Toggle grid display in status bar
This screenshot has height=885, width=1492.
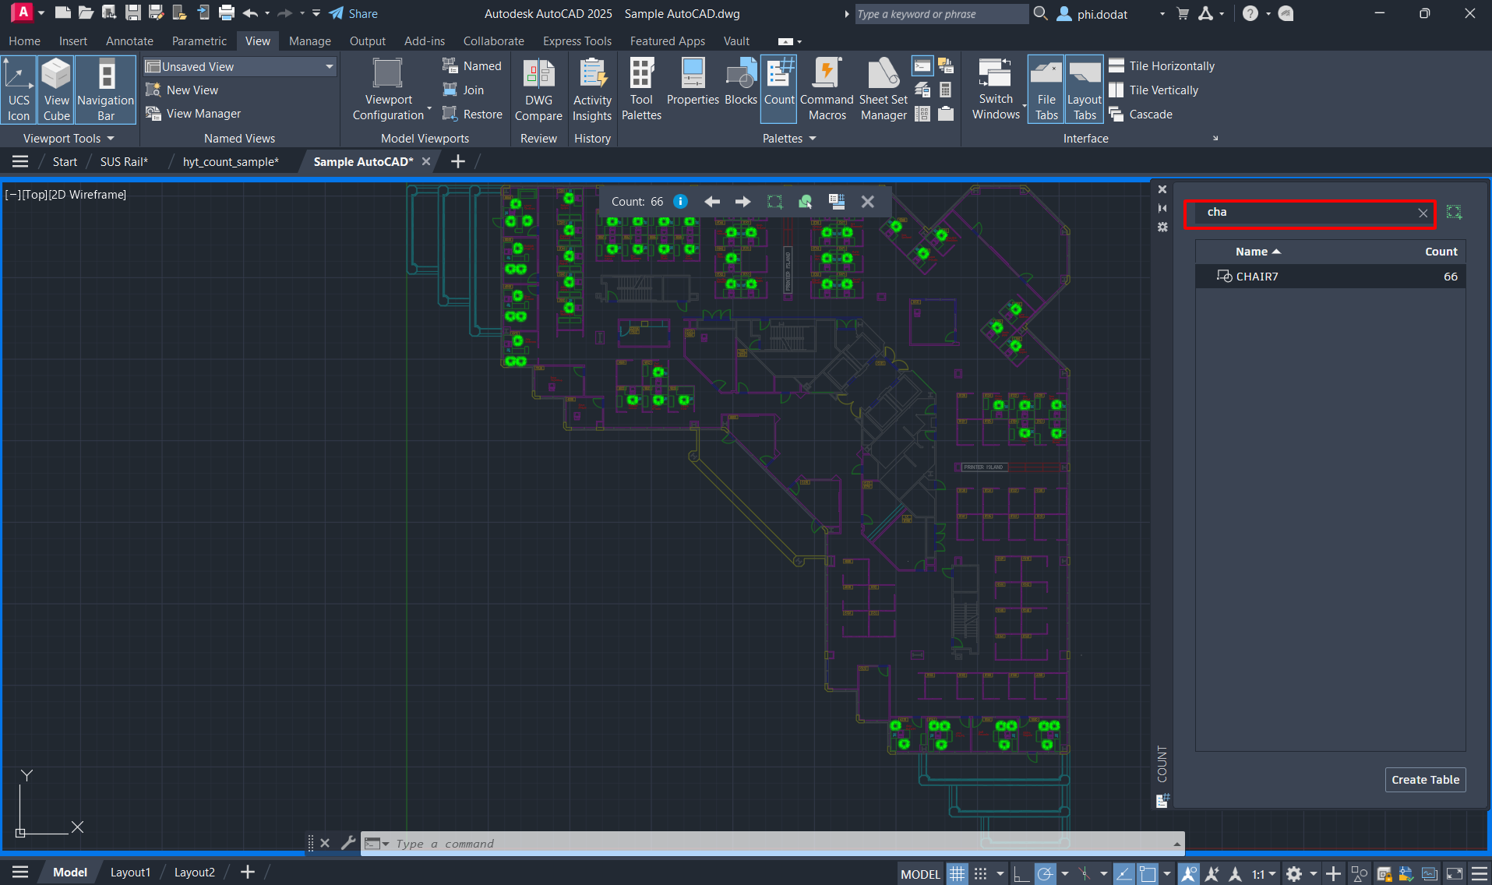point(957,873)
